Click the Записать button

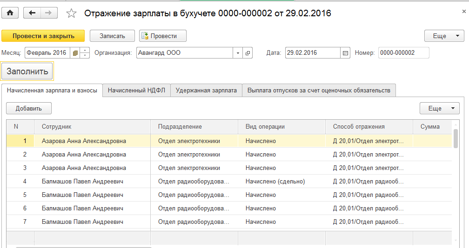(112, 36)
